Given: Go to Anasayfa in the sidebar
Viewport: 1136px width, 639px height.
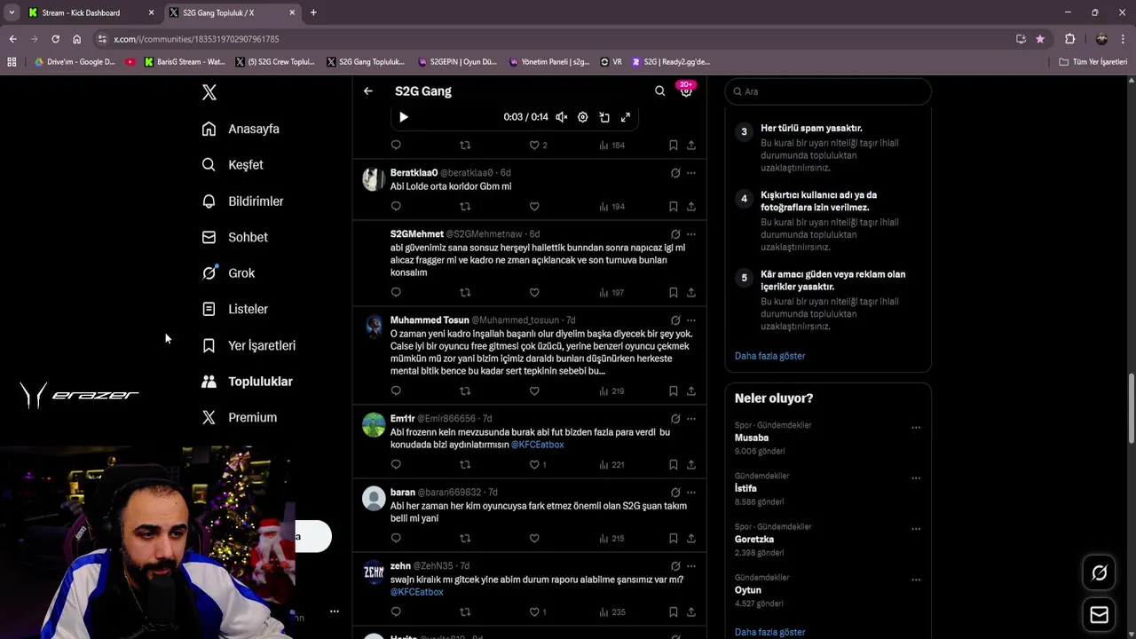Looking at the screenshot, I should point(241,129).
